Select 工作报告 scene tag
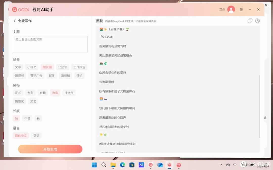Screen dimensions: 273x170 79,67
